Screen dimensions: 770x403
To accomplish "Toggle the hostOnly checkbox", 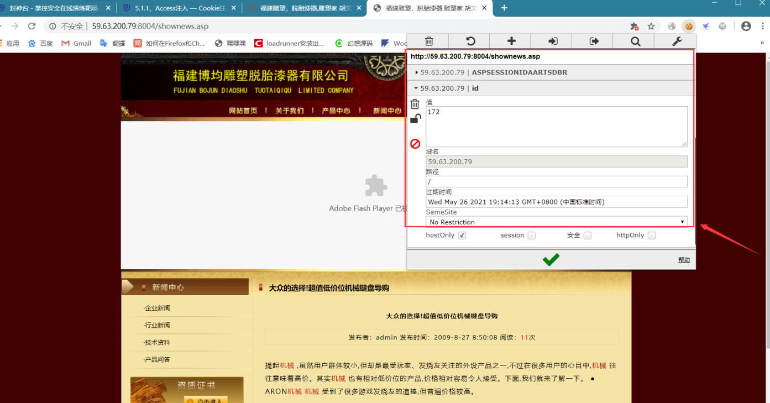I will [x=462, y=235].
